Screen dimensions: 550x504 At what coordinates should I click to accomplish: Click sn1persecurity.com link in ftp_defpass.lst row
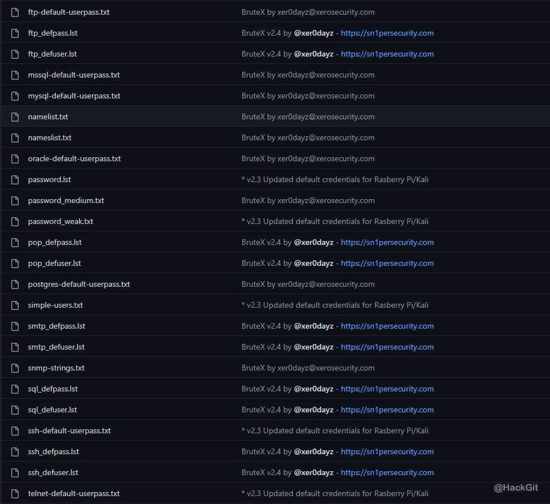tap(387, 33)
